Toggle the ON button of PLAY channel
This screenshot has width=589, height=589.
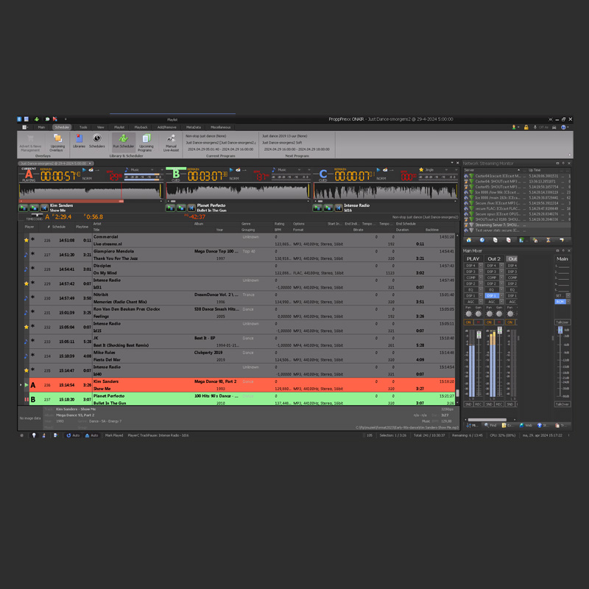[468, 322]
